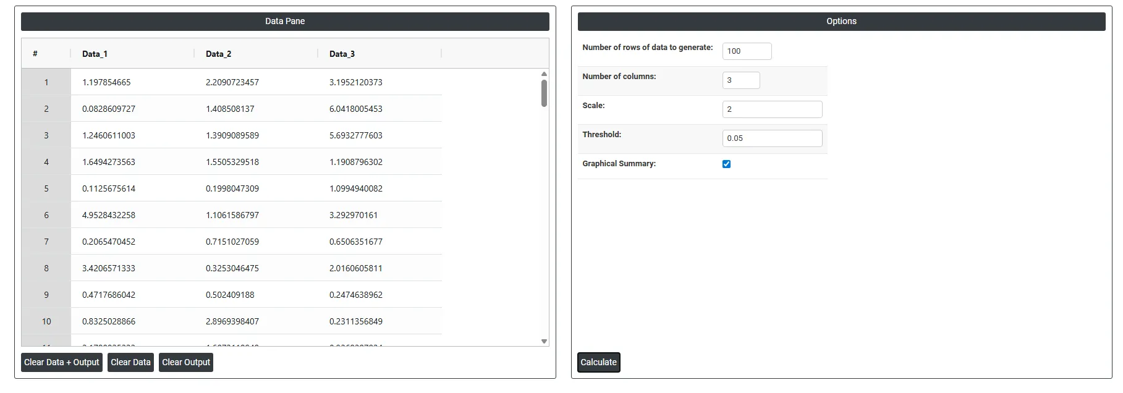The image size is (1123, 393).
Task: Click the Clear Data button
Action: click(x=130, y=362)
